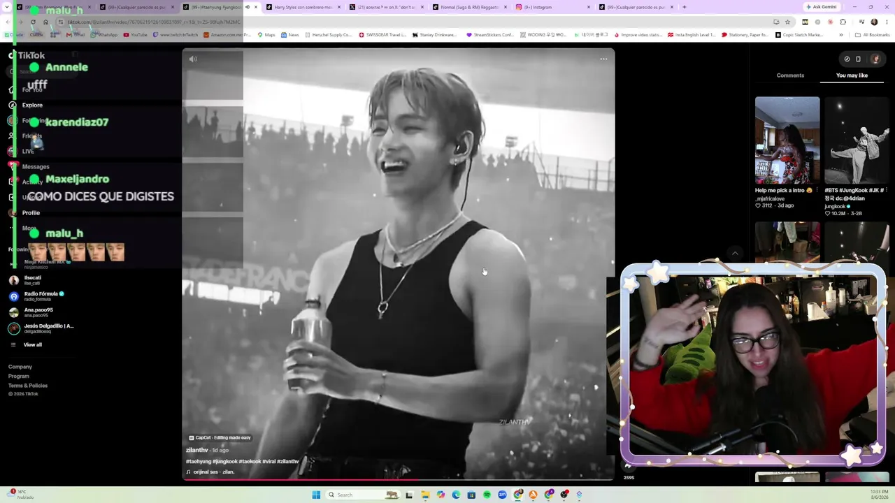Screen dimensions: 895x503
Task: Switch to the 'Normal (Suga & RM)' tab
Action: coord(470,7)
